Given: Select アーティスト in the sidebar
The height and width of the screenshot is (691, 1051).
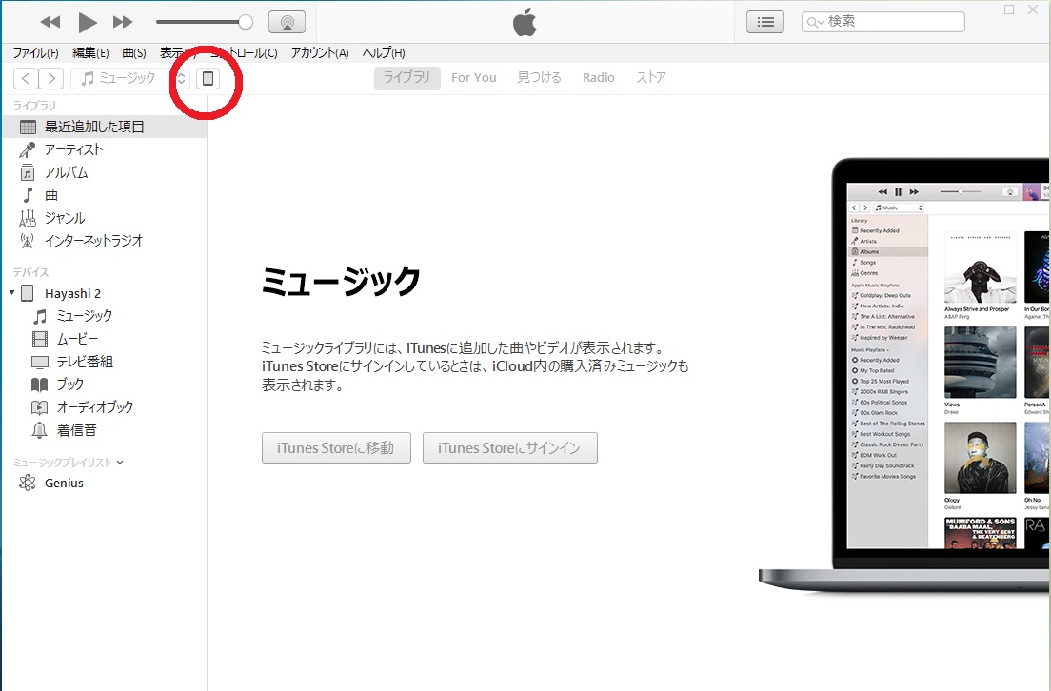Looking at the screenshot, I should [x=105, y=149].
